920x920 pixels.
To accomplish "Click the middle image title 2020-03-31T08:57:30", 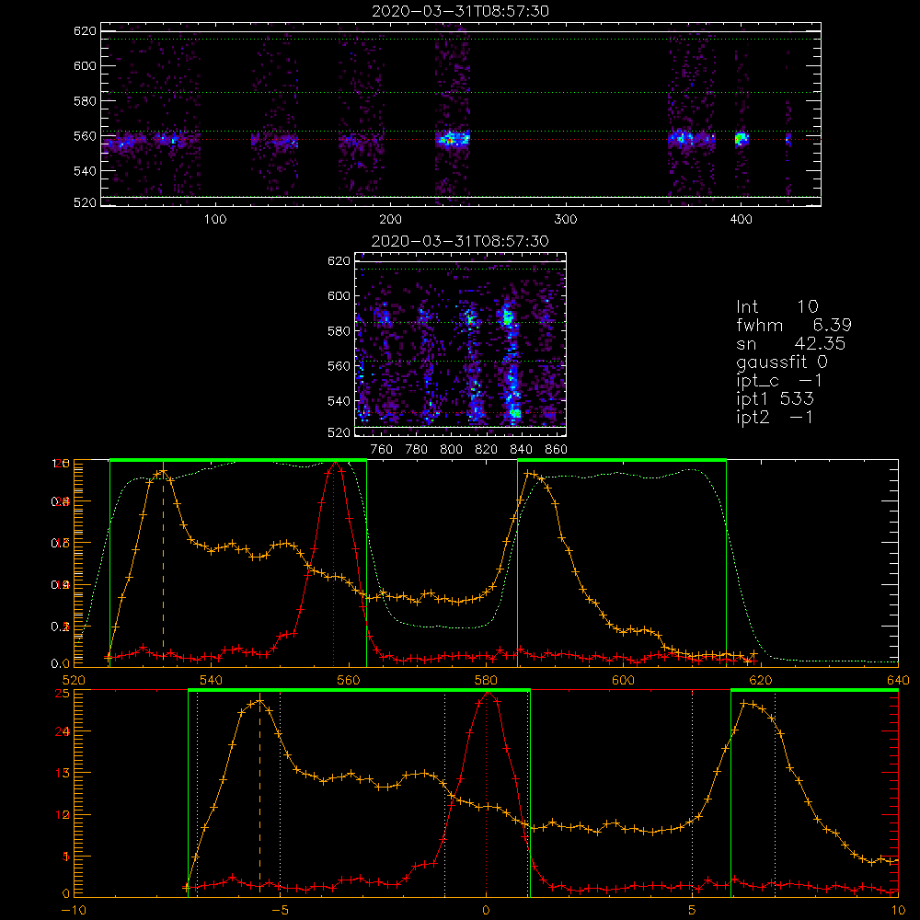I will [x=460, y=241].
